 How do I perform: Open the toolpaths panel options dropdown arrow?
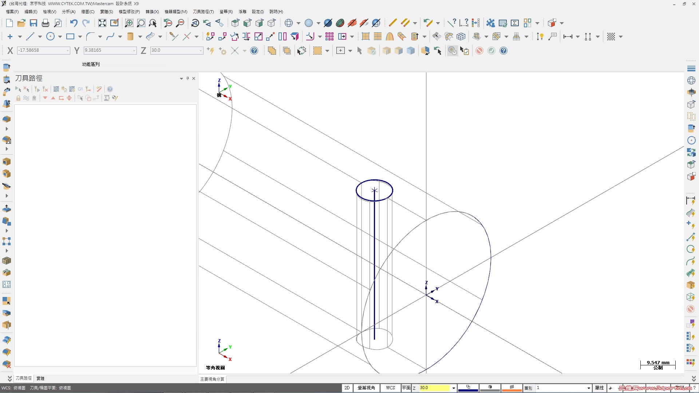tap(181, 78)
